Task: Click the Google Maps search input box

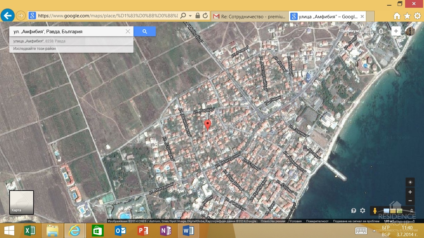Action: 67,31
